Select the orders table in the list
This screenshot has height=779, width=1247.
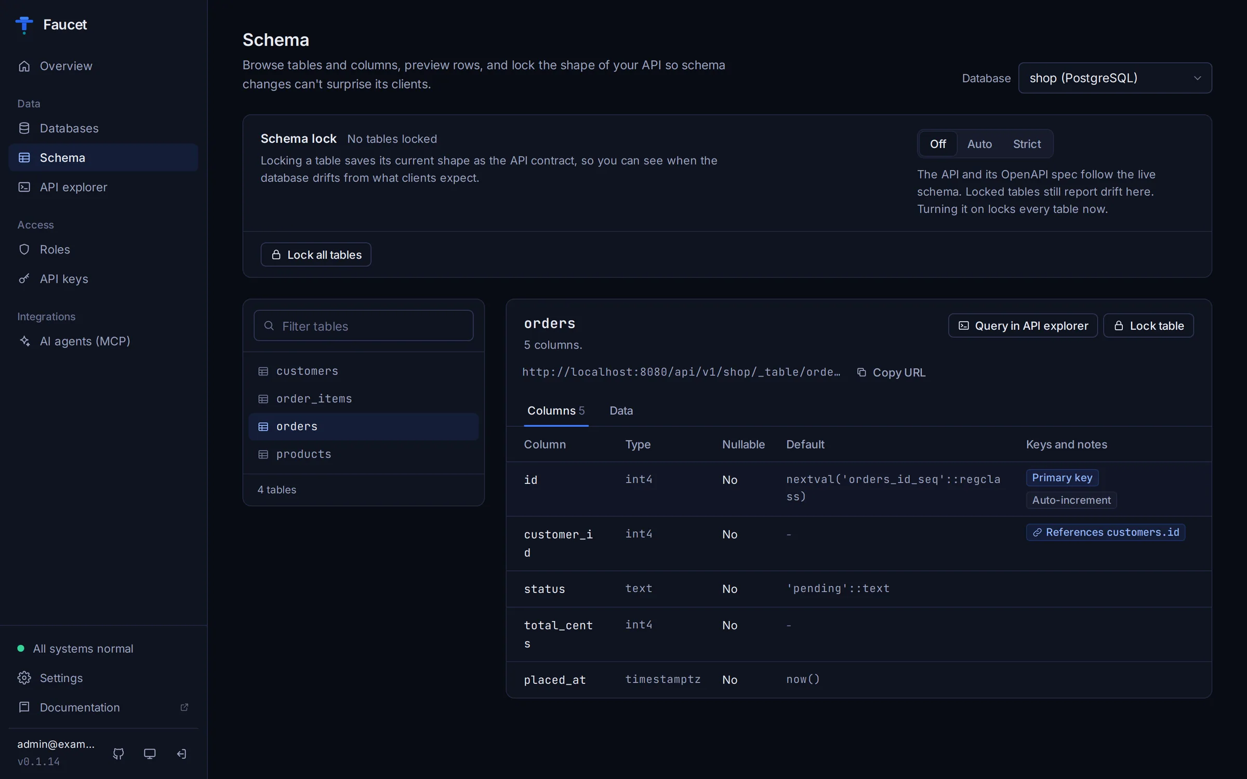[x=364, y=426]
